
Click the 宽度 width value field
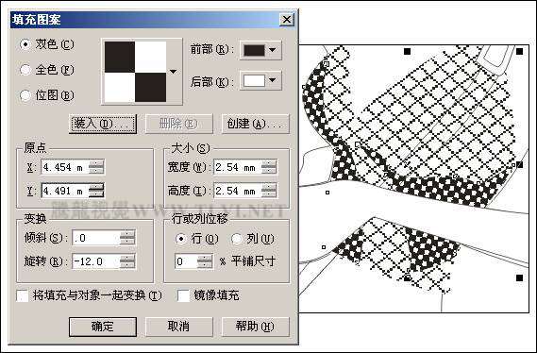[237, 167]
